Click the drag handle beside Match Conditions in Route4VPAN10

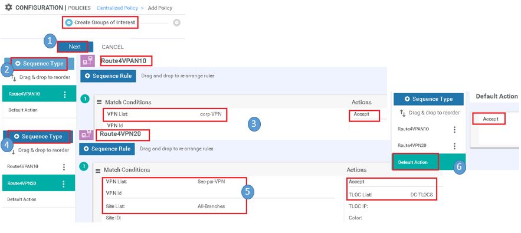99,102
